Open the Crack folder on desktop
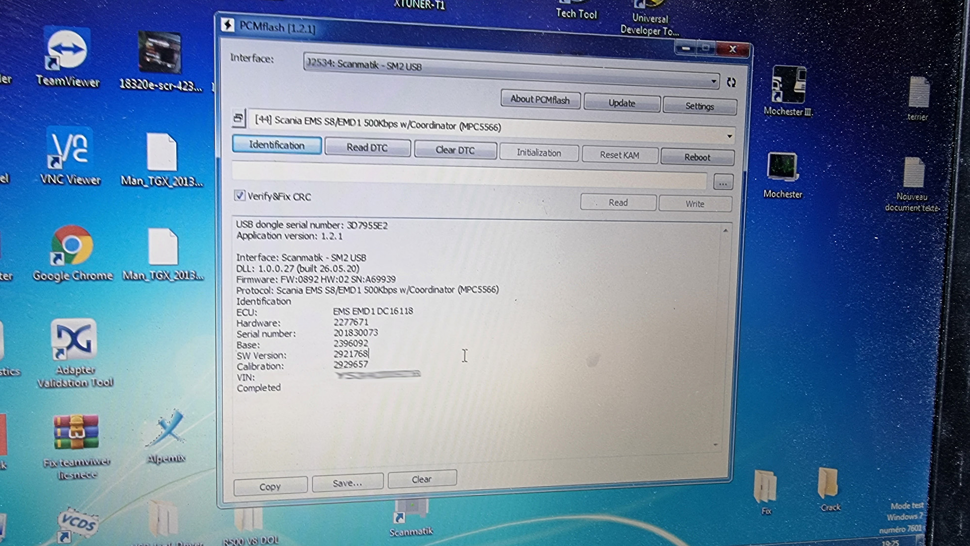Image resolution: width=970 pixels, height=546 pixels. pyautogui.click(x=829, y=489)
